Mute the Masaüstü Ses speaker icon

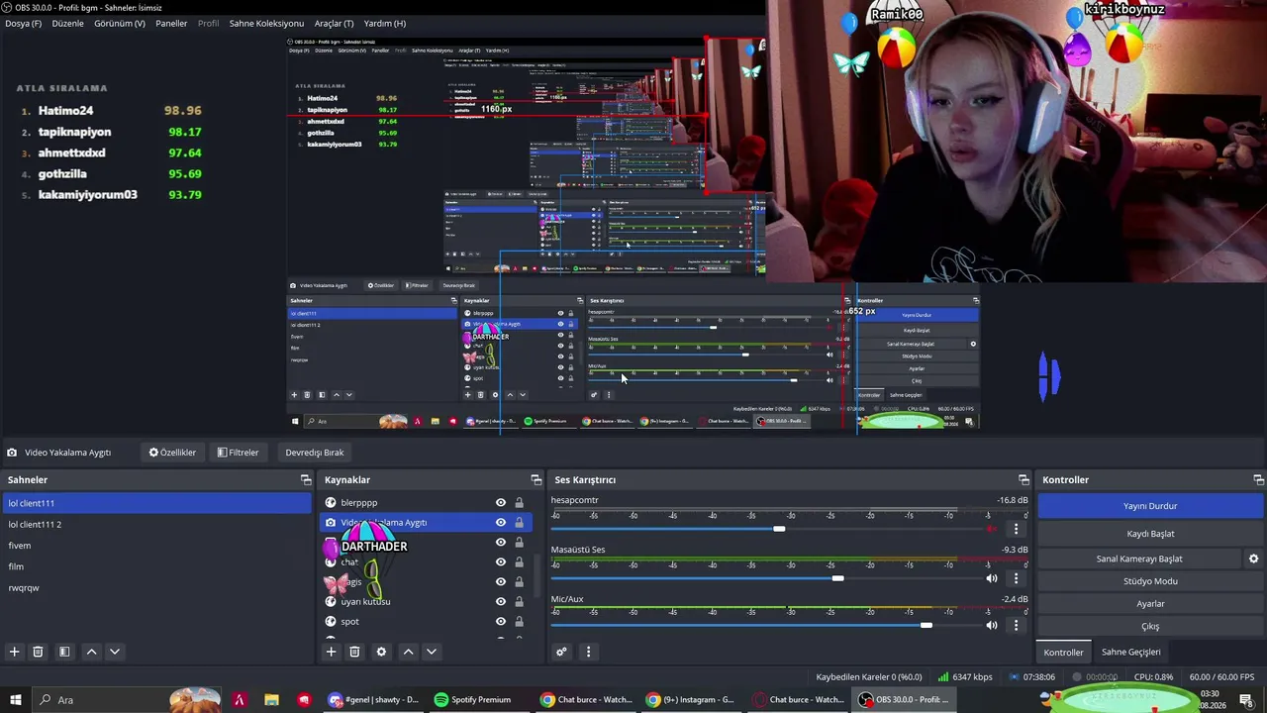992,578
